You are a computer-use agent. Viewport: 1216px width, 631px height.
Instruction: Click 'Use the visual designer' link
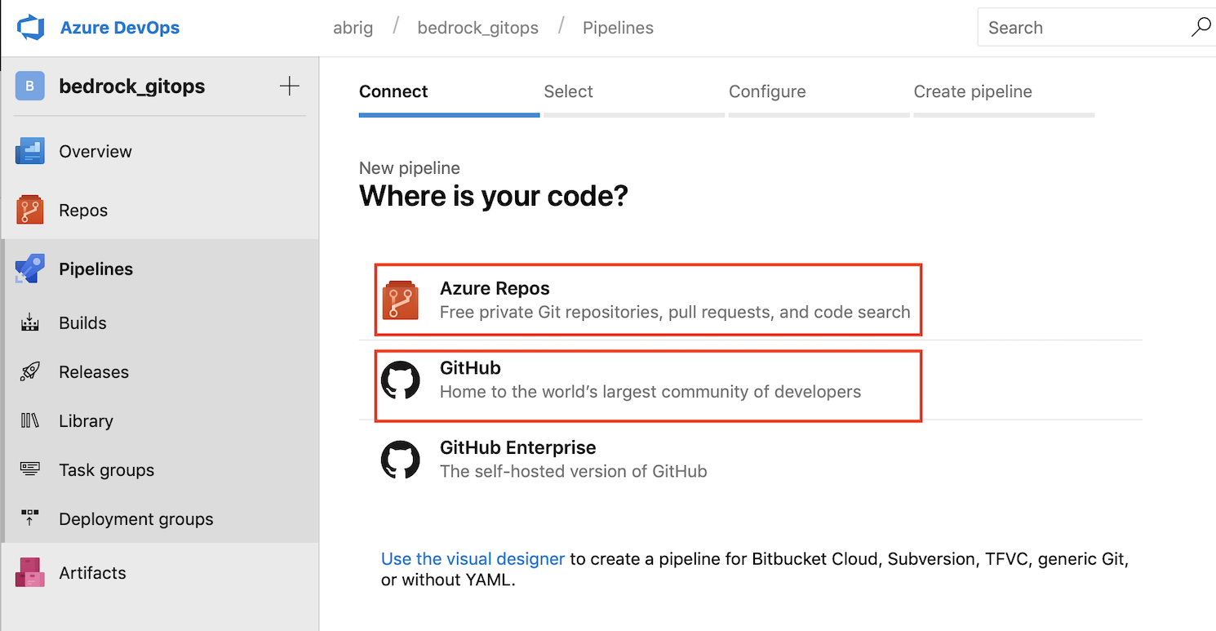(x=473, y=559)
